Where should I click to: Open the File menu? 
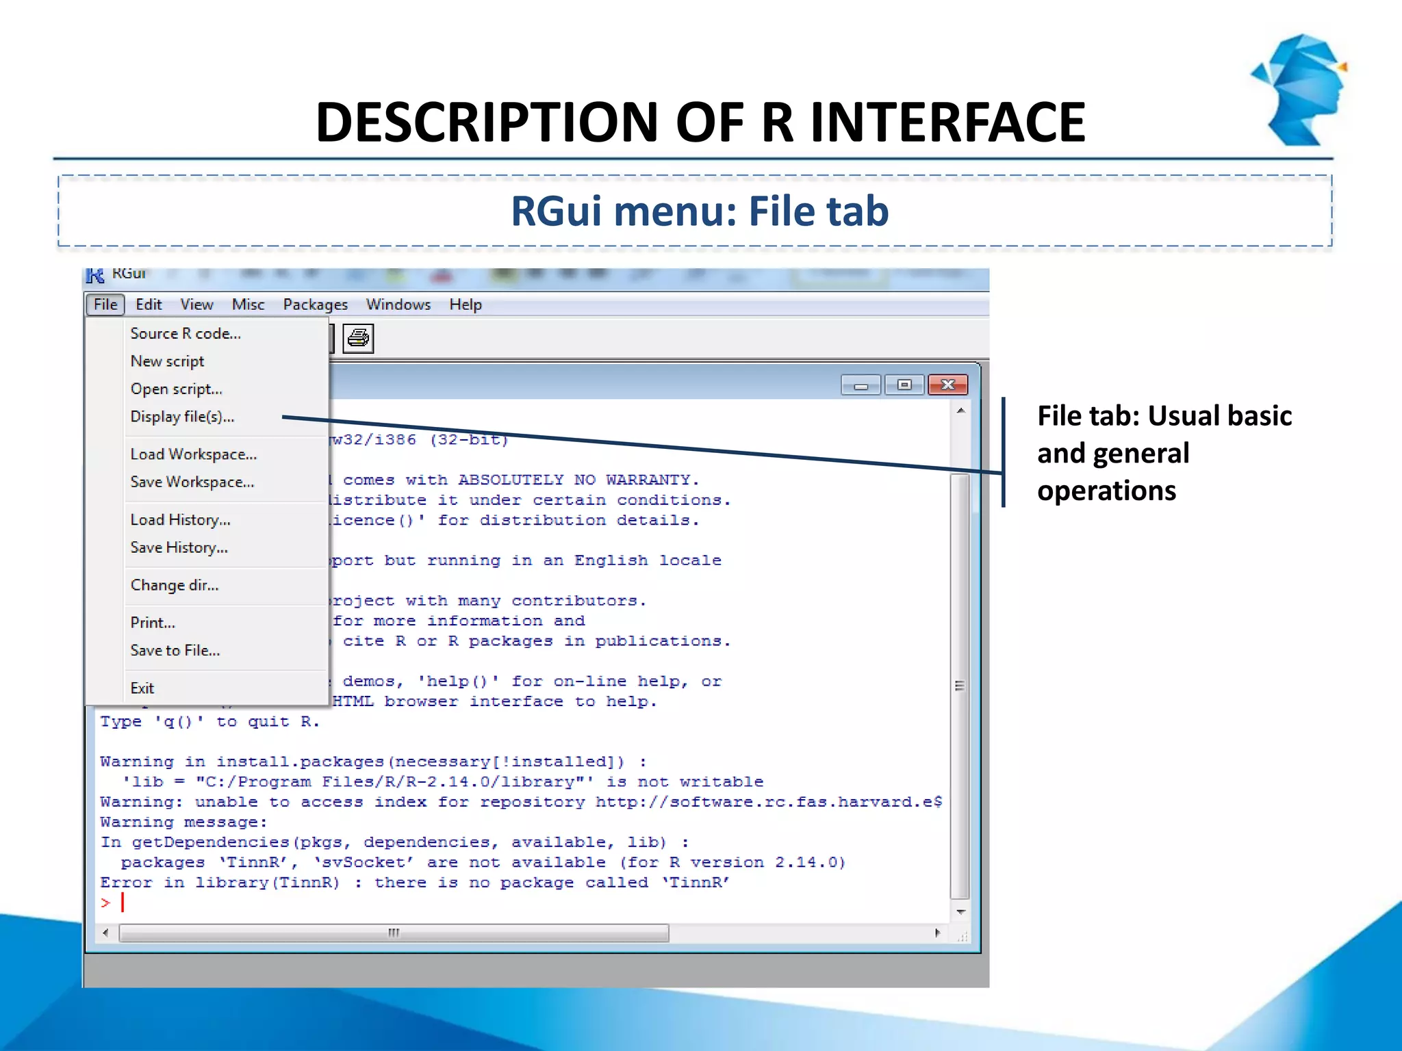105,304
